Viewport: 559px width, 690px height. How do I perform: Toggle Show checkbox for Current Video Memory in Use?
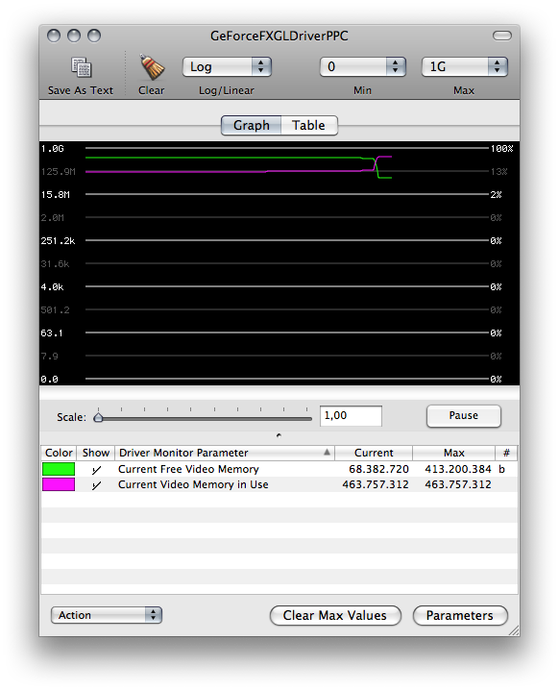click(96, 485)
